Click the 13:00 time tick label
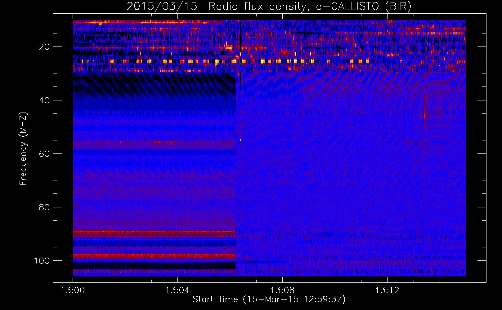 [x=73, y=290]
